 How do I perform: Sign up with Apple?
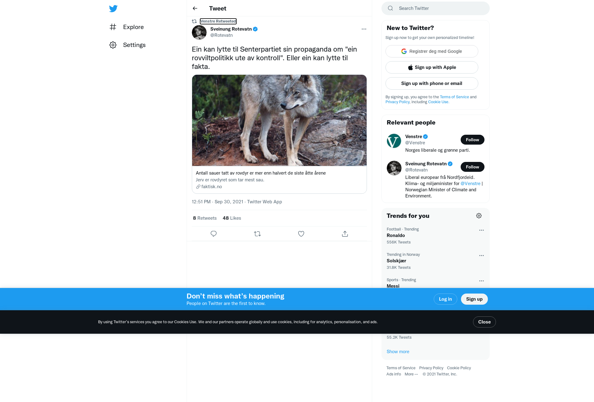(x=432, y=67)
